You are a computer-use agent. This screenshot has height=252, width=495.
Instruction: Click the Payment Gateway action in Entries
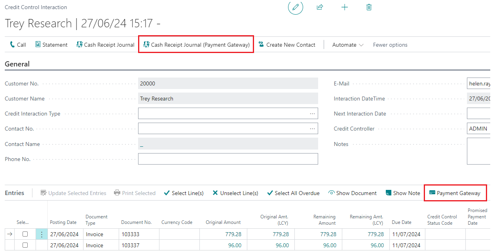coord(455,193)
